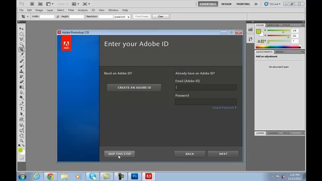Select the Gradient tool
322x181 pixels.
pyautogui.click(x=21, y=87)
